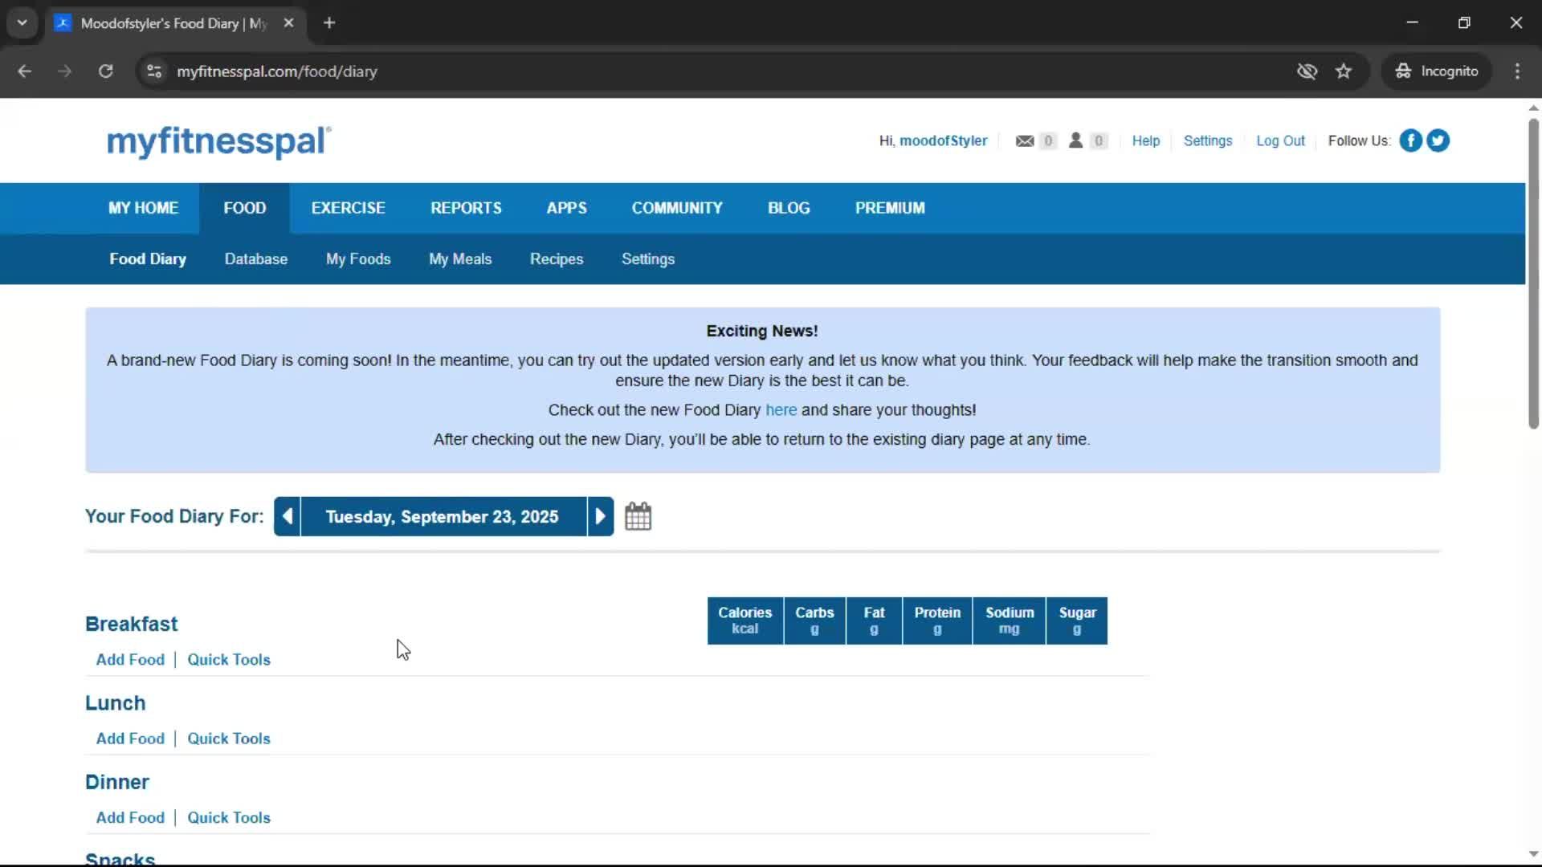
Task: Open account Settings link in header
Action: tap(1208, 141)
